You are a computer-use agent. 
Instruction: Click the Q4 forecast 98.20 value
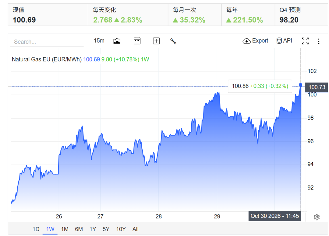(x=289, y=20)
